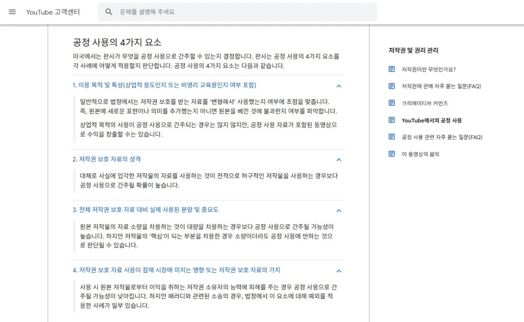The image size is (524, 322).
Task: Open the hamburger navigation menu
Action: [x=12, y=12]
